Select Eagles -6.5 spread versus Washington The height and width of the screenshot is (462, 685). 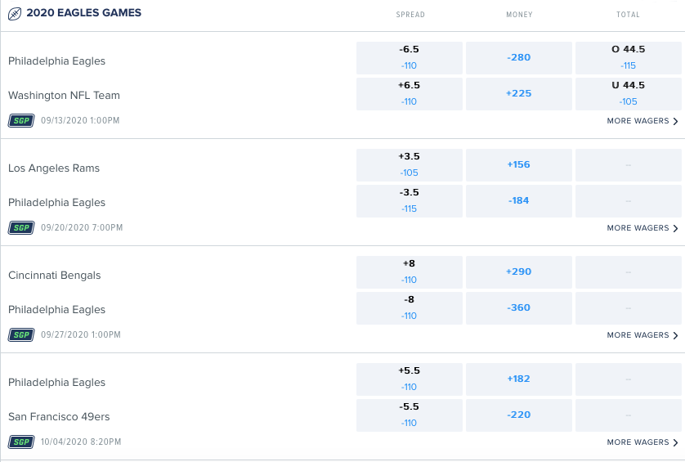[410, 58]
